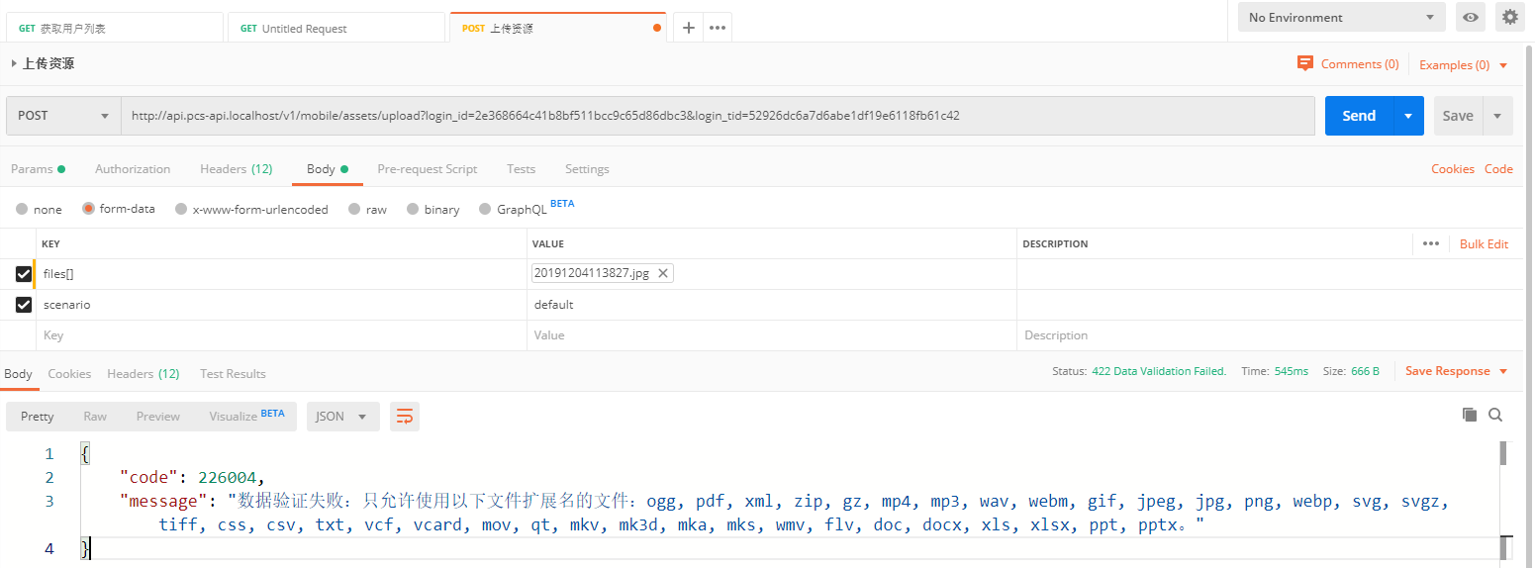Open manage environments gear icon
The width and height of the screenshot is (1535, 568).
pos(1509,17)
